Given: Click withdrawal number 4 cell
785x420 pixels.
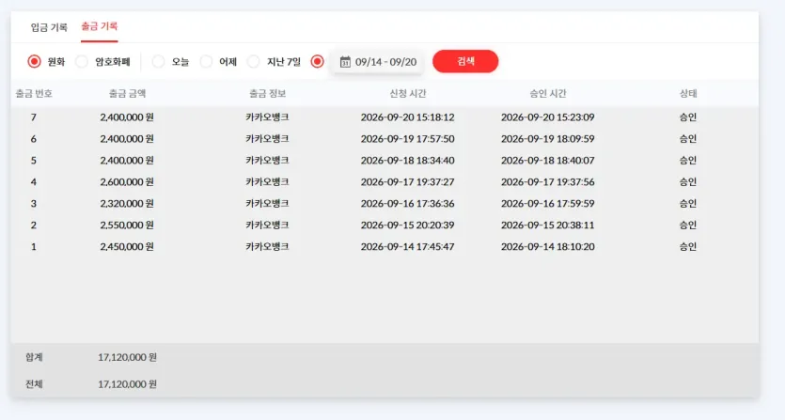Looking at the screenshot, I should (34, 181).
